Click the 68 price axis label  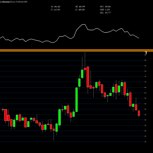coord(145,88)
